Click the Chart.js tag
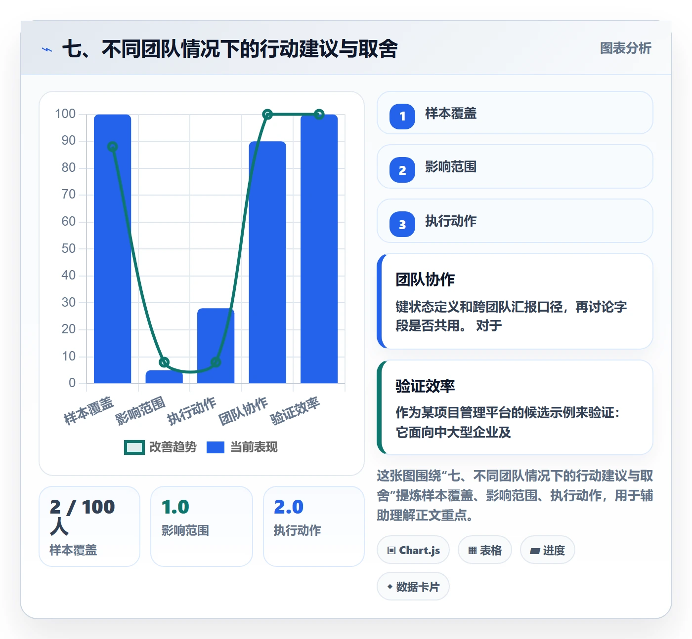The height and width of the screenshot is (639, 692). [x=413, y=550]
